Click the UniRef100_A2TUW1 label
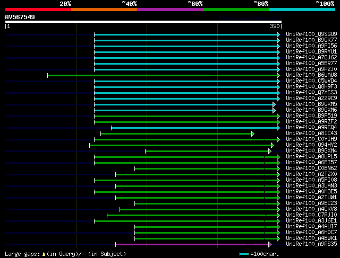 tap(311, 198)
